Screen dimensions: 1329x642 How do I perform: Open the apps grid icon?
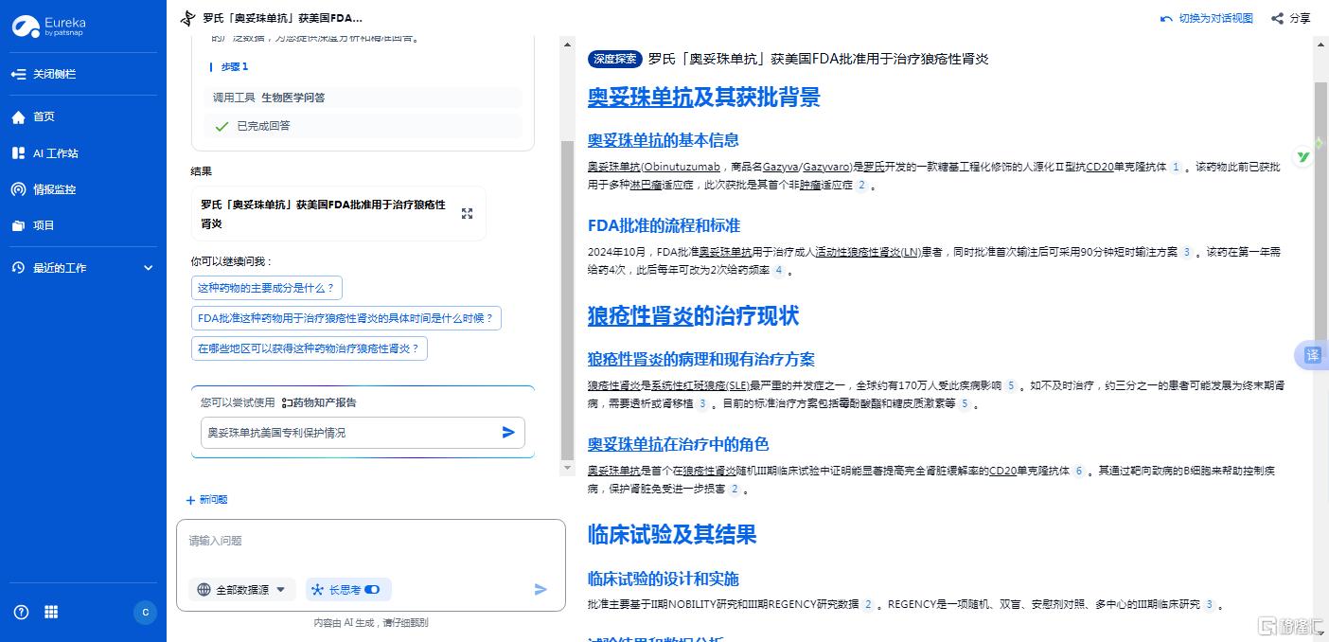coord(51,613)
